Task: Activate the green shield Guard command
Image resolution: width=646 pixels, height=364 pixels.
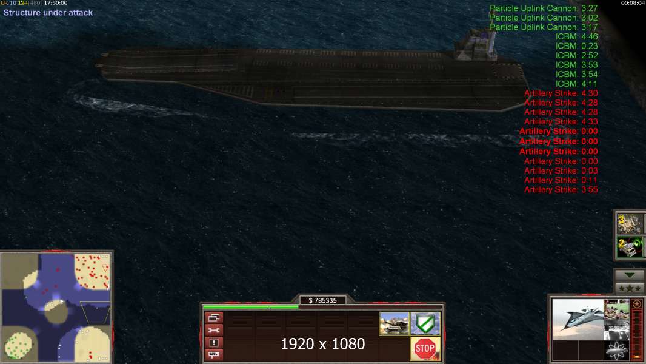Action: (x=425, y=323)
